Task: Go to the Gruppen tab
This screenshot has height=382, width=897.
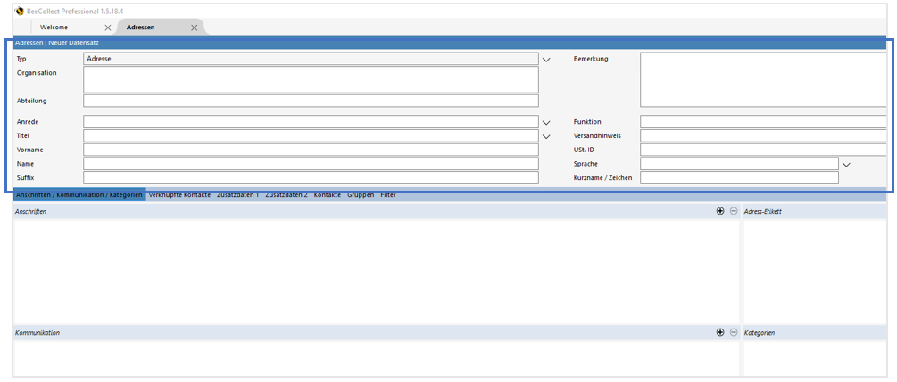Action: [x=361, y=194]
